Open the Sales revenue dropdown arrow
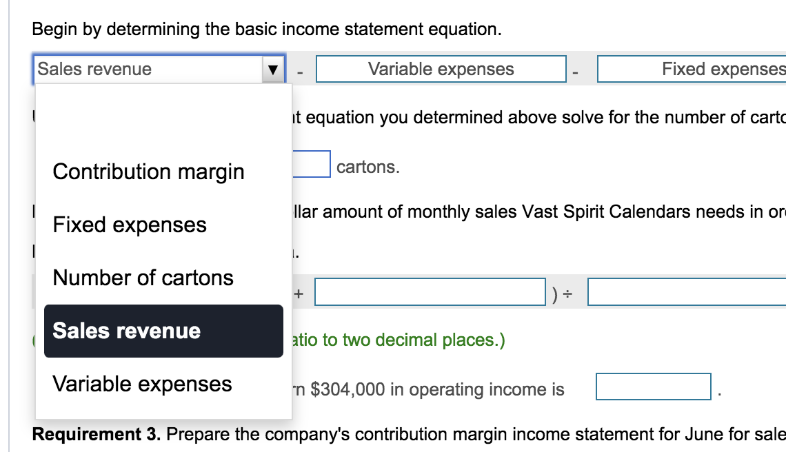The height and width of the screenshot is (452, 786). point(274,69)
